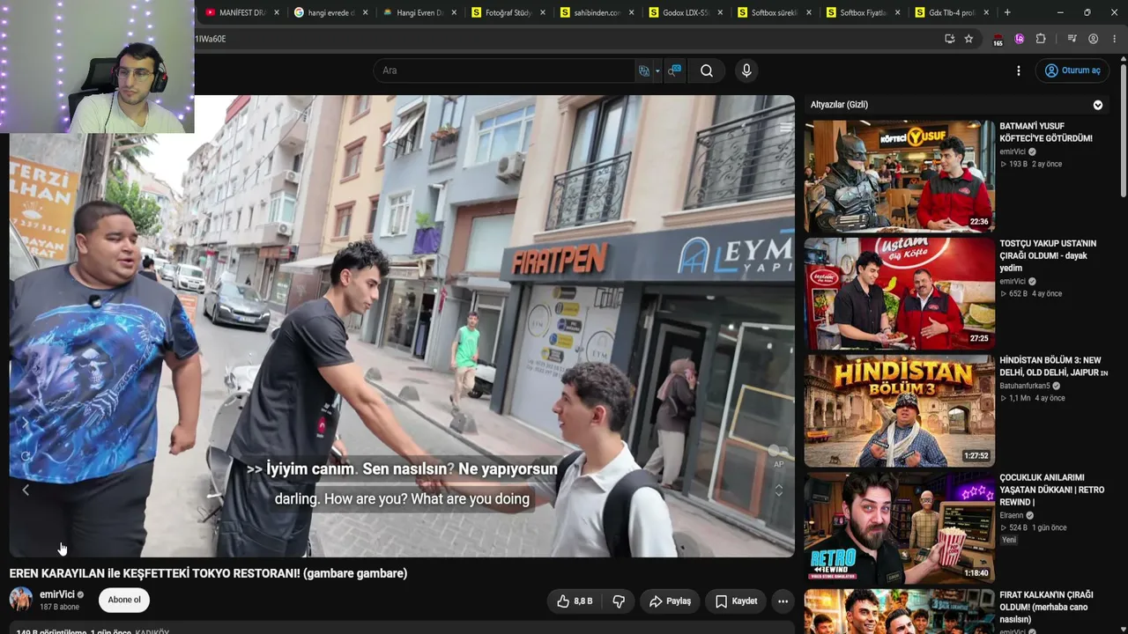This screenshot has height=634, width=1128.
Task: Open 'ÇOCUKLUK ANILARIMI YAŞATAN DÜKKAN!' title link
Action: [x=1052, y=490]
